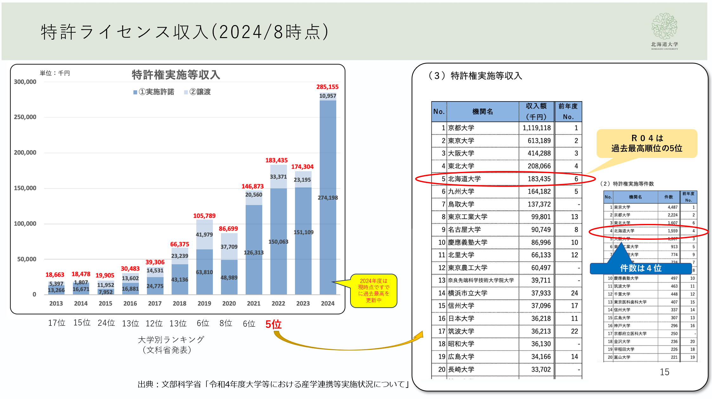Click the 274,198 value in the 2024 bar
The width and height of the screenshot is (712, 399).
pos(328,198)
